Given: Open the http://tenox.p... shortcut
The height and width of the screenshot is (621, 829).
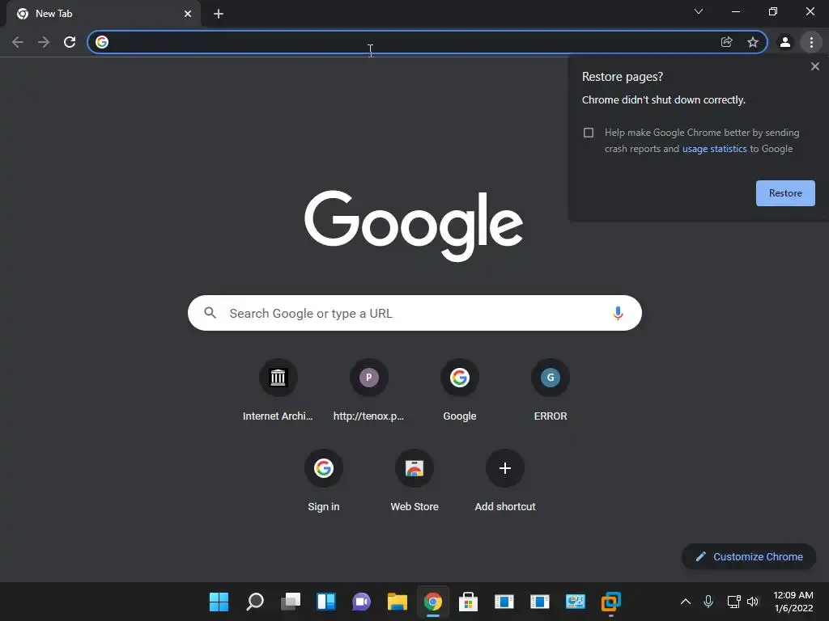Looking at the screenshot, I should point(369,391).
